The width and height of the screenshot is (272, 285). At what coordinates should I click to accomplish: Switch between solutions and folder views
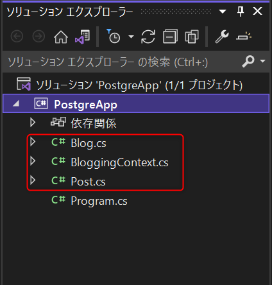click(83, 37)
